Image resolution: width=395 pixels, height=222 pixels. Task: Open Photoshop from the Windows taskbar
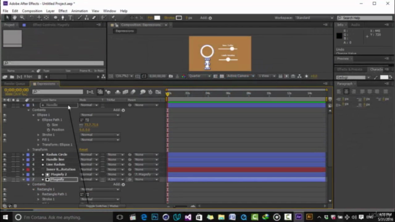155,217
